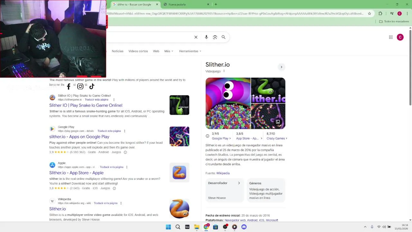The image size is (412, 232).
Task: Open Discord from taskbar
Action: coord(244,227)
